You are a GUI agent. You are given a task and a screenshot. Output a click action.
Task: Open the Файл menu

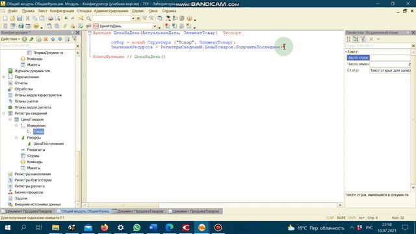point(12,11)
